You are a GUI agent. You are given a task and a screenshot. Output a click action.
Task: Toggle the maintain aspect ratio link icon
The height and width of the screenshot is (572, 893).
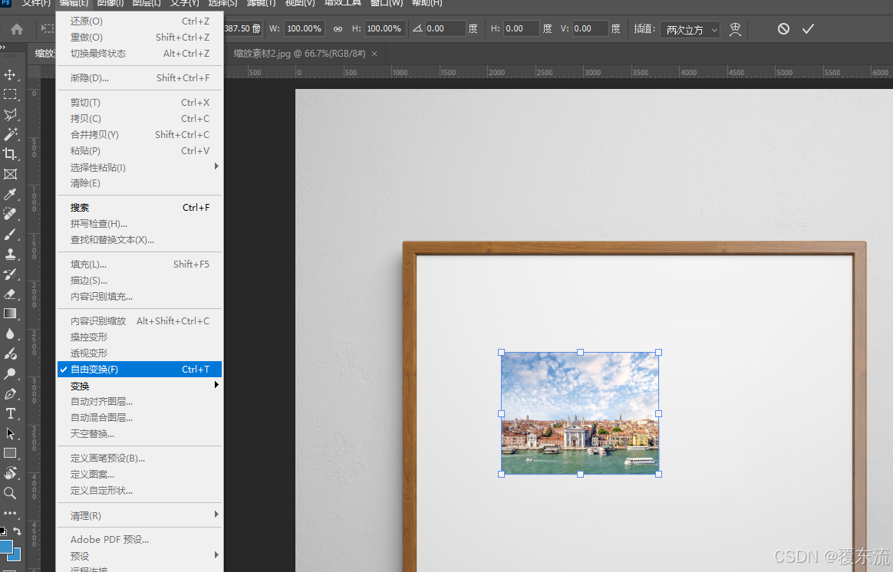(338, 29)
